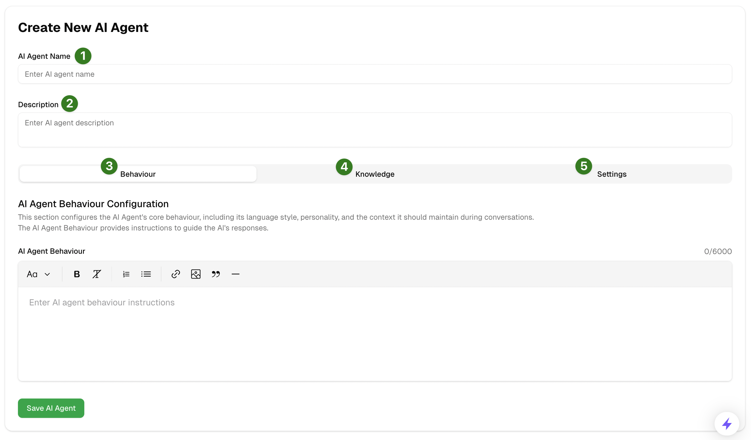Click the green step 5 badge
Image resolution: width=751 pixels, height=440 pixels.
pos(583,166)
